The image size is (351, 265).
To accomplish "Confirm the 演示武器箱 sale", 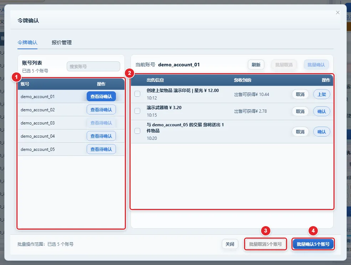I will pos(322,112).
